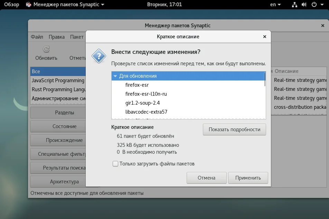
Task: Click the Результаты поиска button
Action: click(58, 168)
